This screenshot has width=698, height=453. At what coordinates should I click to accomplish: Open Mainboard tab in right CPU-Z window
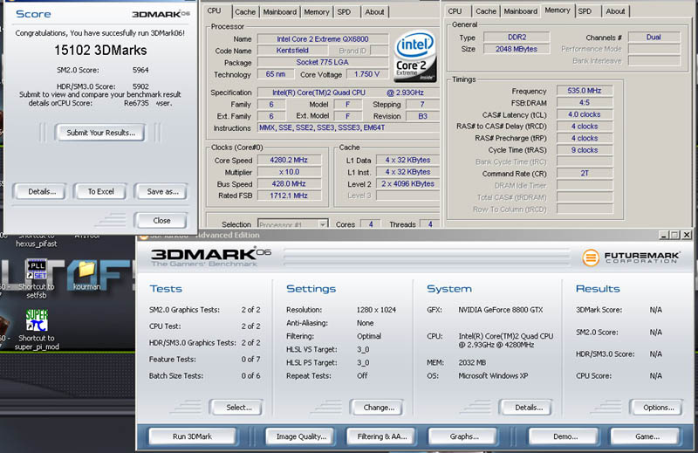click(x=520, y=11)
